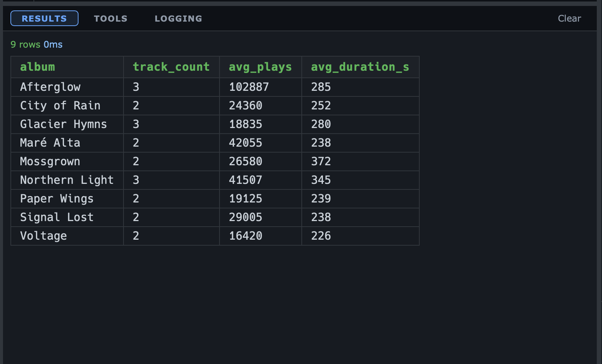Select the Maré Alta cell
The width and height of the screenshot is (602, 364).
[x=67, y=143]
